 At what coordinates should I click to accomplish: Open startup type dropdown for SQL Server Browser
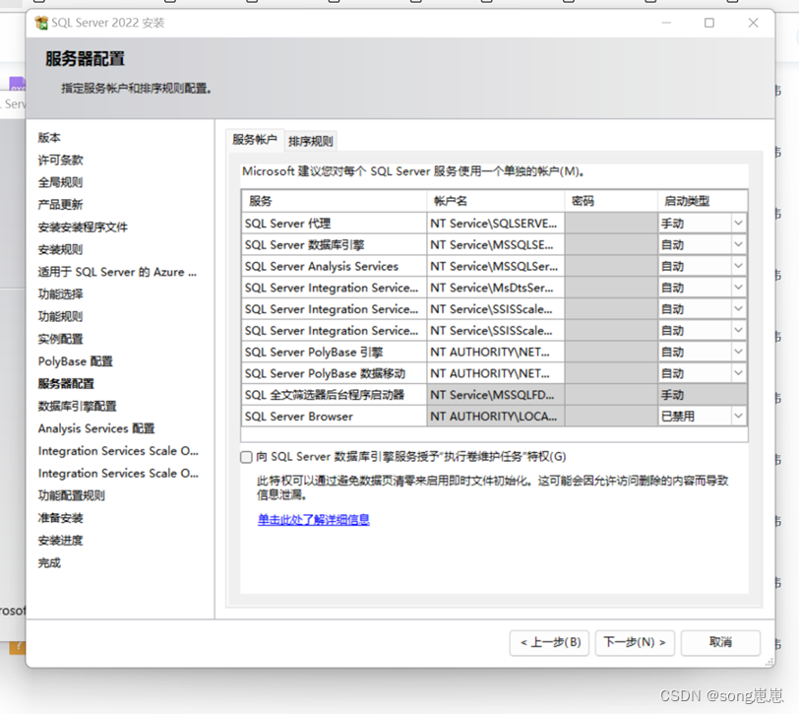[x=738, y=416]
